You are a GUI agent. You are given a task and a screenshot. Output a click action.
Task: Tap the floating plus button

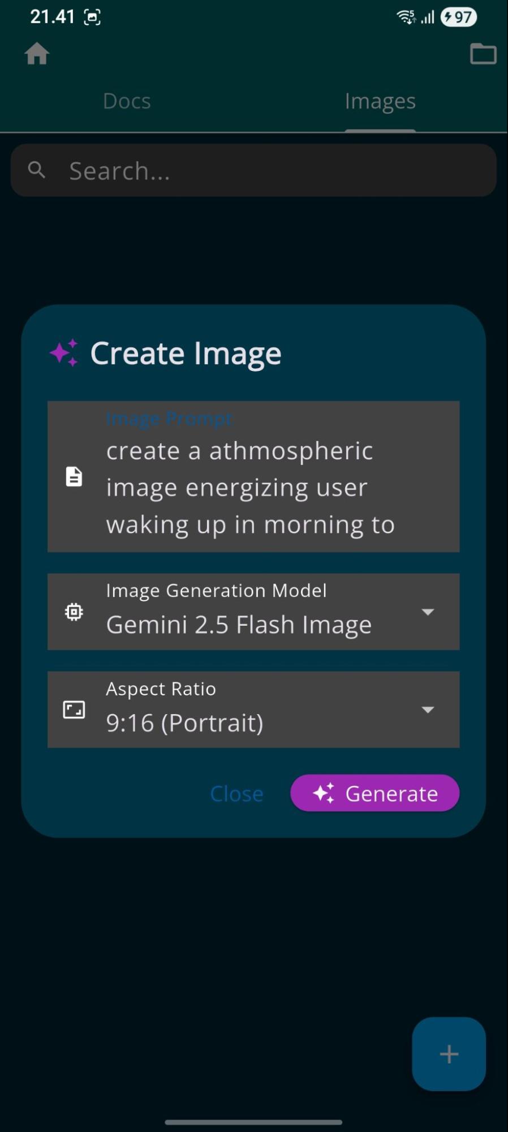(x=448, y=1054)
